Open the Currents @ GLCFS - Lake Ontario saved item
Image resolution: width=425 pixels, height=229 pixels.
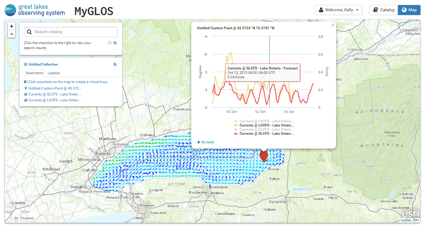(x=55, y=94)
